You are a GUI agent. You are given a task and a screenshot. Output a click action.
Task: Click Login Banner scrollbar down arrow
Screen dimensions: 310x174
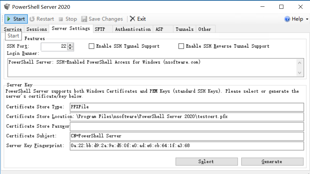[x=300, y=72]
